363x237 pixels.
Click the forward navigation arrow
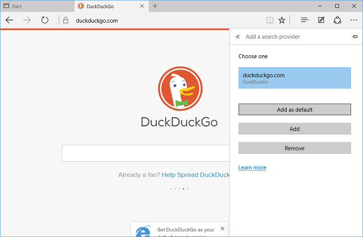(27, 21)
